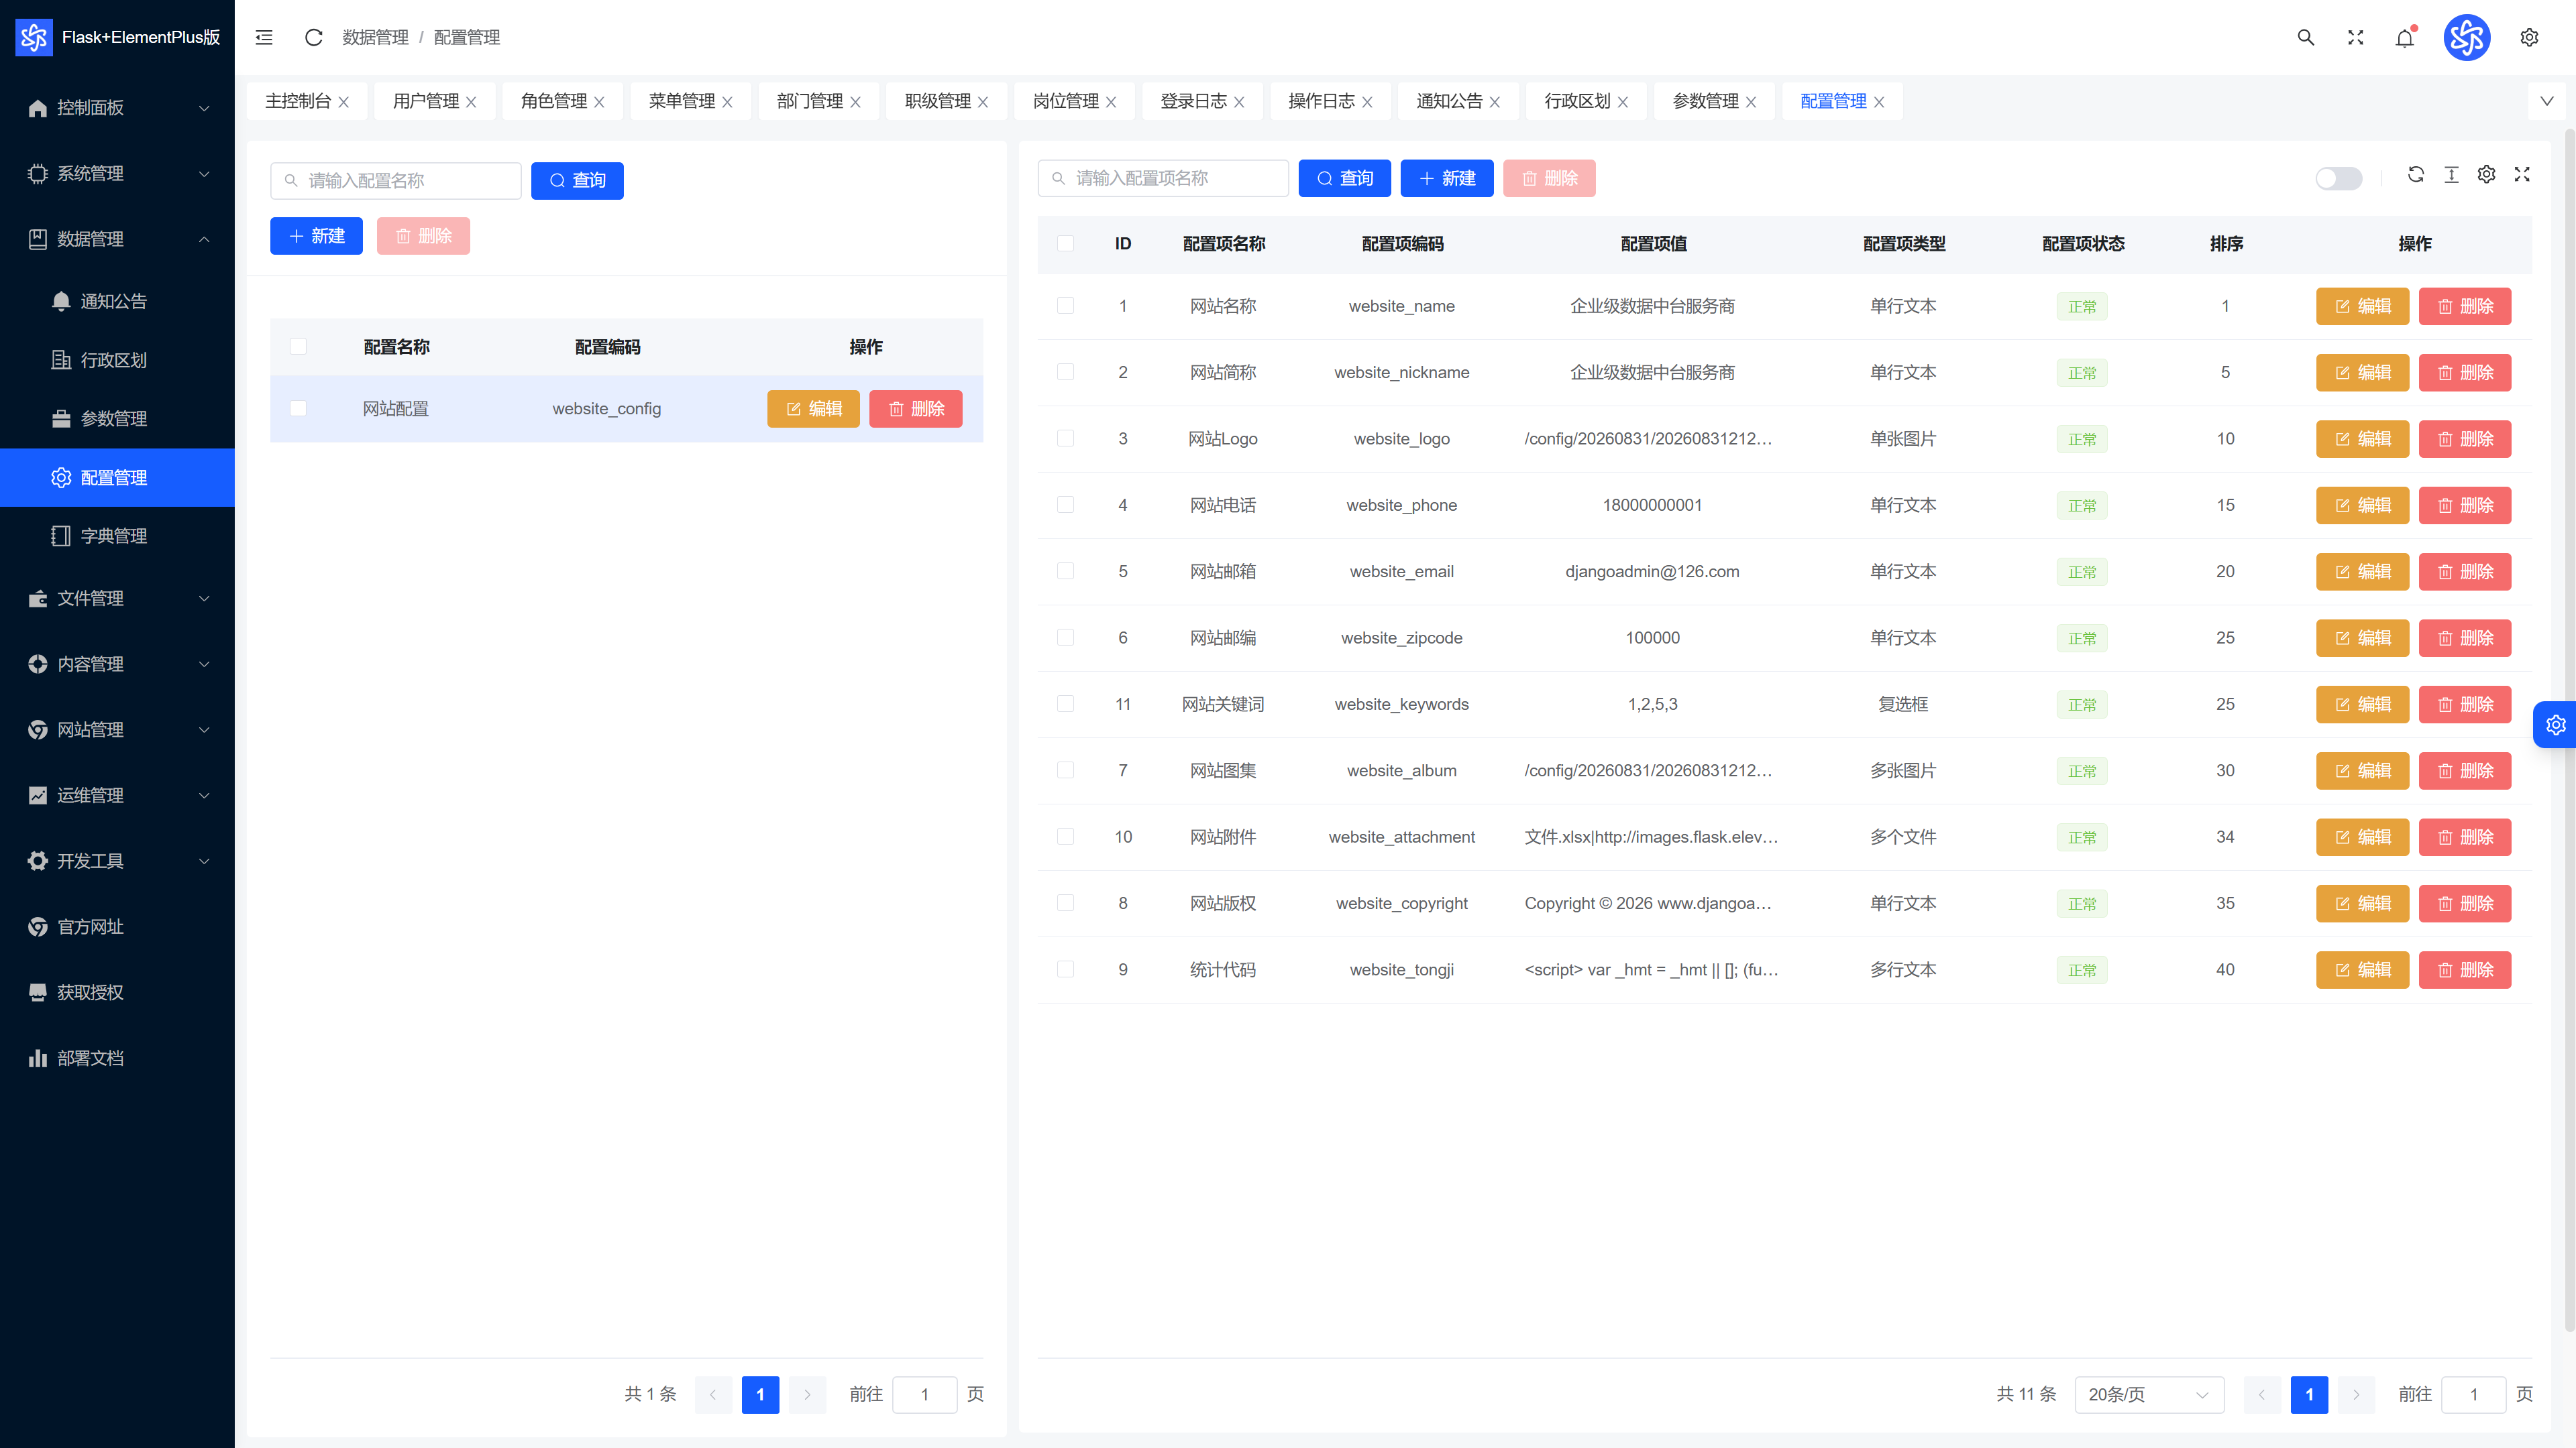Screen dimensions: 2576x1448
Task: Open the header search magnifier icon
Action: (2306, 37)
